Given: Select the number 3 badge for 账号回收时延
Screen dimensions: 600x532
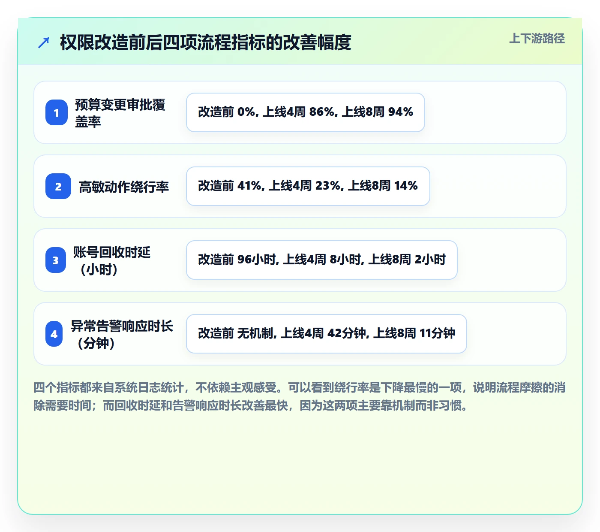Looking at the screenshot, I should point(56,260).
